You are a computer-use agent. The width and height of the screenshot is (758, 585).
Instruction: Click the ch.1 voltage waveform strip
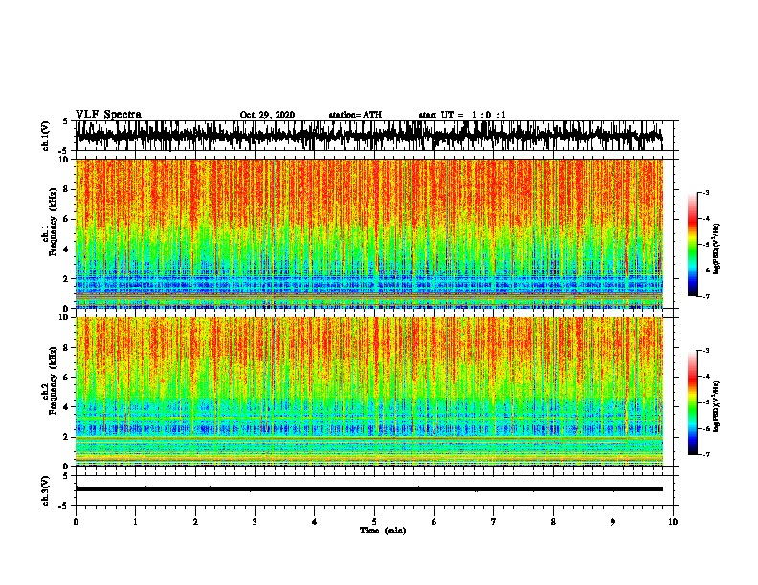tap(368, 136)
